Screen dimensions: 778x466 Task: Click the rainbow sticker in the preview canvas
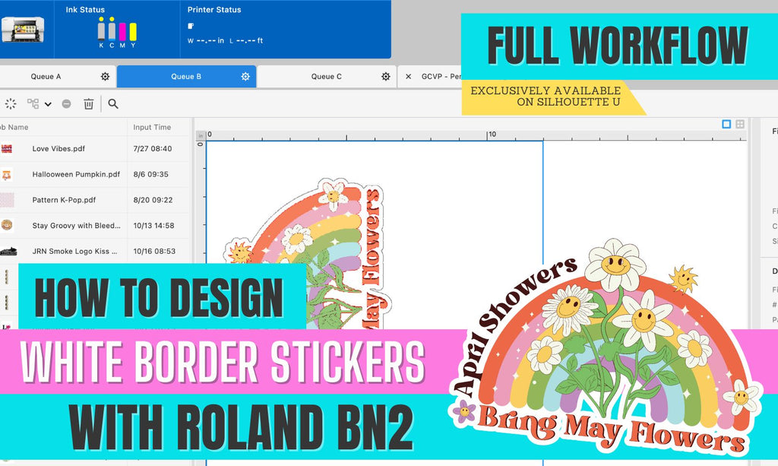click(308, 253)
